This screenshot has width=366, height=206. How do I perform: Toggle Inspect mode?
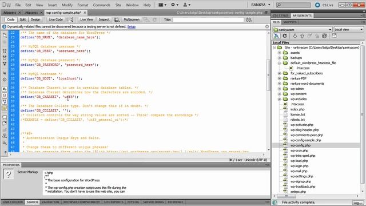pos(104,19)
